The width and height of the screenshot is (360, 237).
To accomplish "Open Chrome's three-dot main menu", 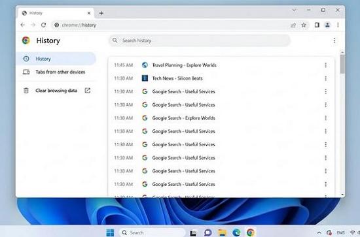I will pos(338,25).
